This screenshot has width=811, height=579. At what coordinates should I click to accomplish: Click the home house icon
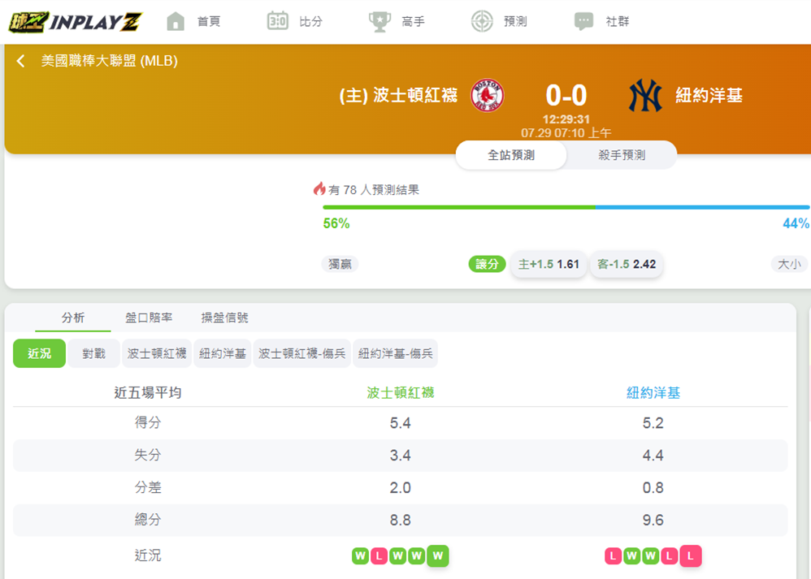pos(176,21)
